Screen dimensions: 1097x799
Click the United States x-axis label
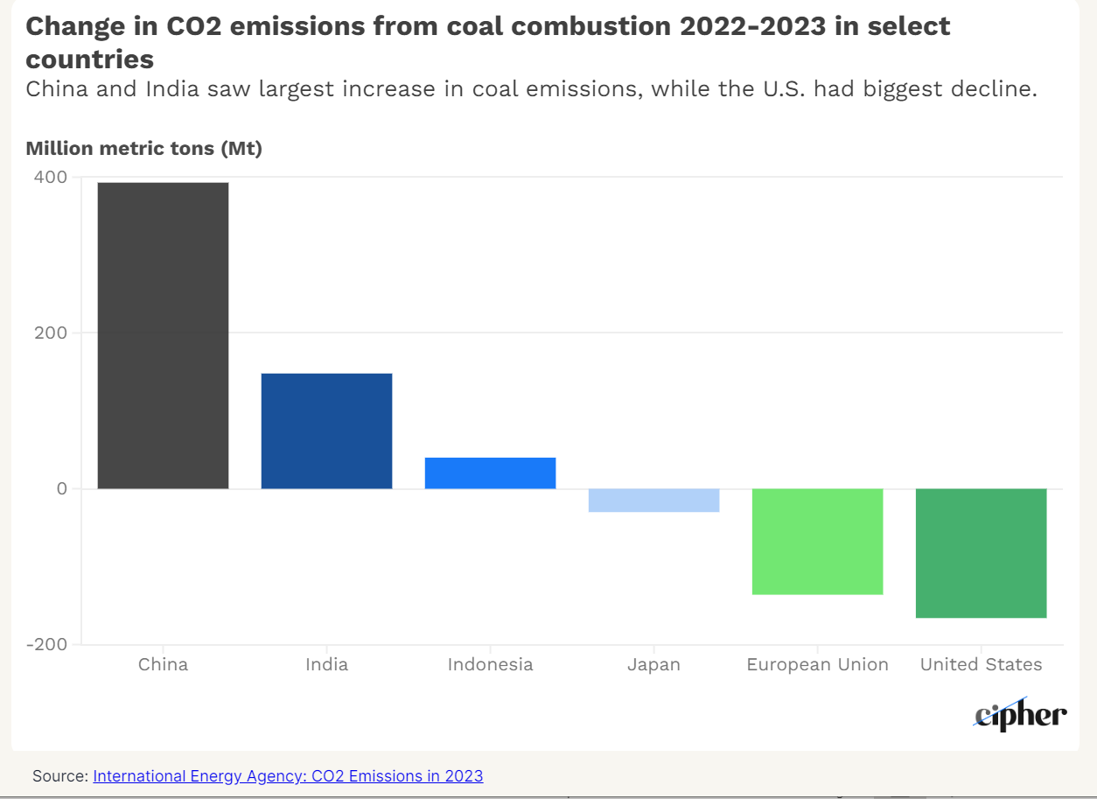click(981, 665)
